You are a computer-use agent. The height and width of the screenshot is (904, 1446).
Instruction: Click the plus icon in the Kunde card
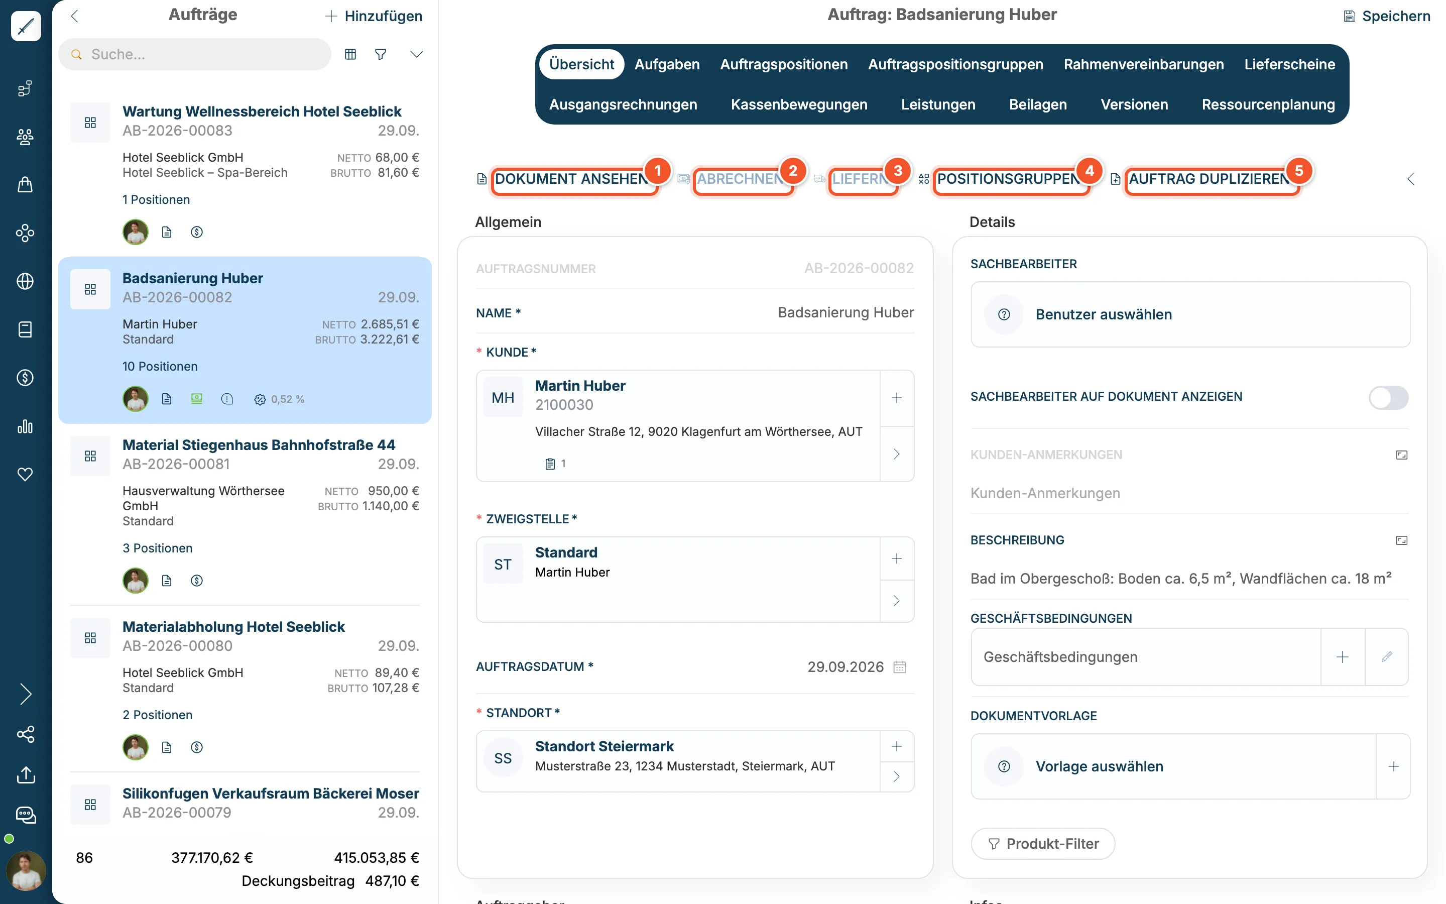coord(896,398)
